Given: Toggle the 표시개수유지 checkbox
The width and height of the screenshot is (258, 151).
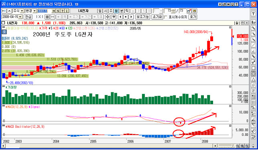Looking at the screenshot, I should point(166,17).
